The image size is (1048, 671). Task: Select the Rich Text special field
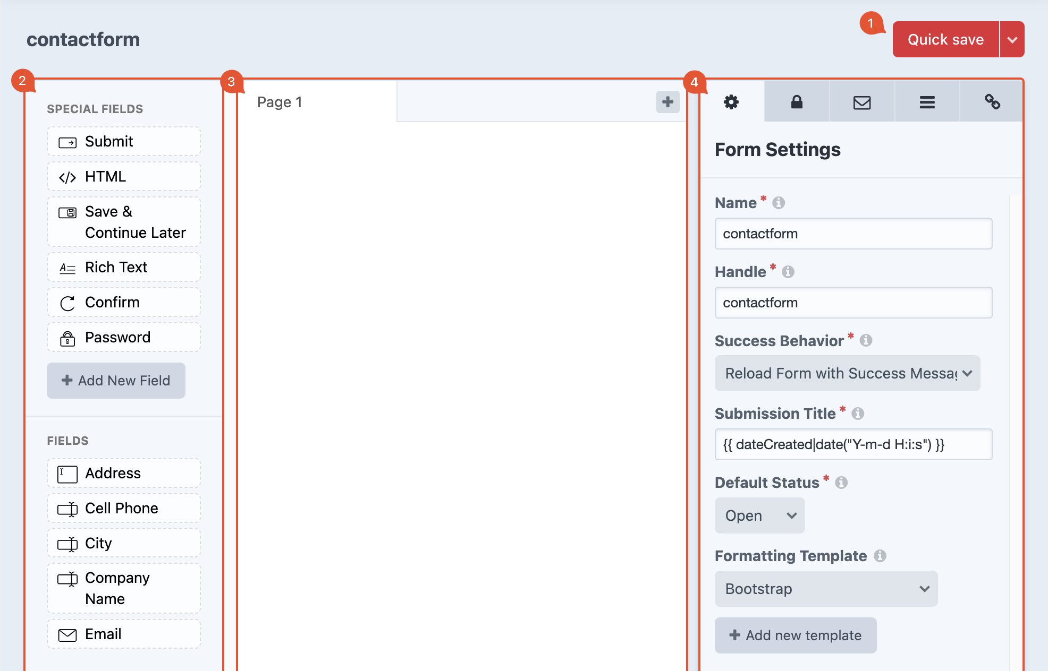tap(123, 267)
